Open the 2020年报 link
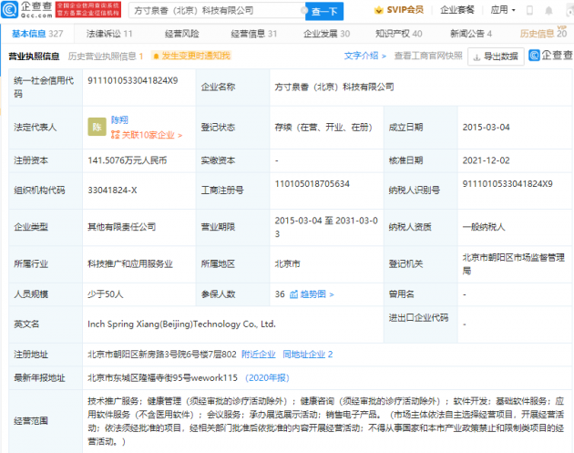Viewport: 574px width, 453px height. 267,377
